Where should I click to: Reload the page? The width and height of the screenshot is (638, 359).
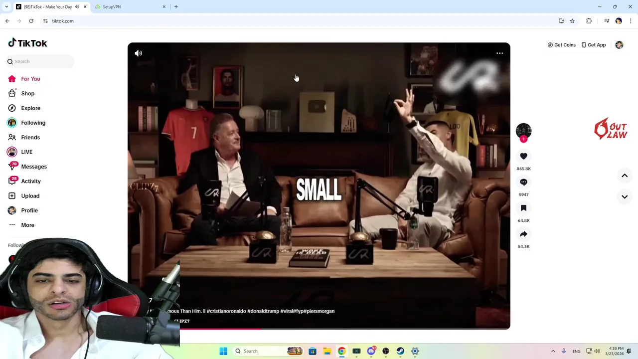(31, 21)
